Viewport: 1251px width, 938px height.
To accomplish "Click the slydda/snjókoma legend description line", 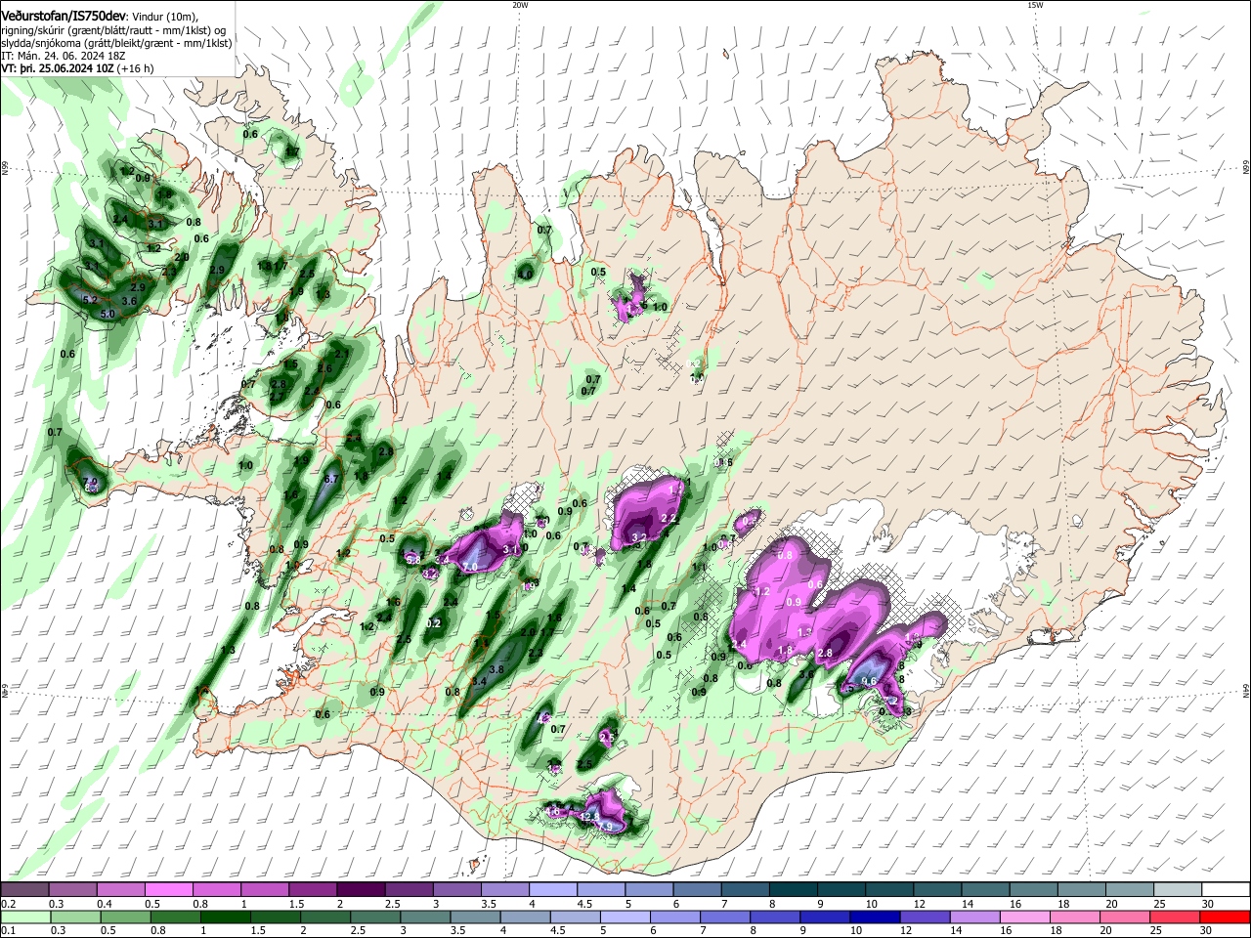I will tap(116, 44).
